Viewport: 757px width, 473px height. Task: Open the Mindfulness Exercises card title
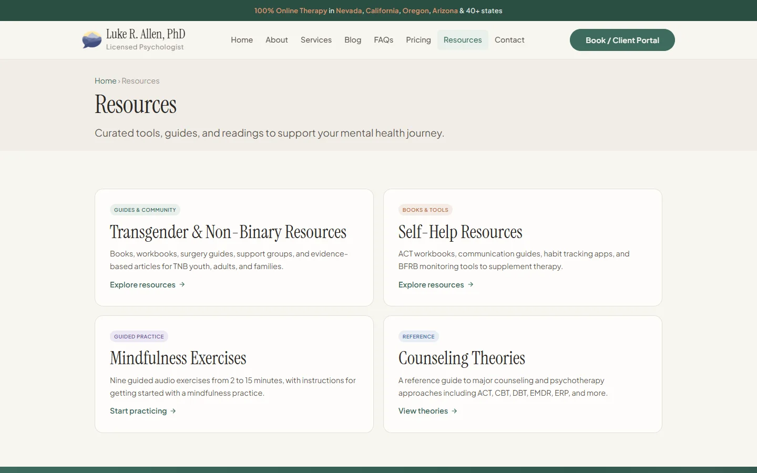(178, 358)
